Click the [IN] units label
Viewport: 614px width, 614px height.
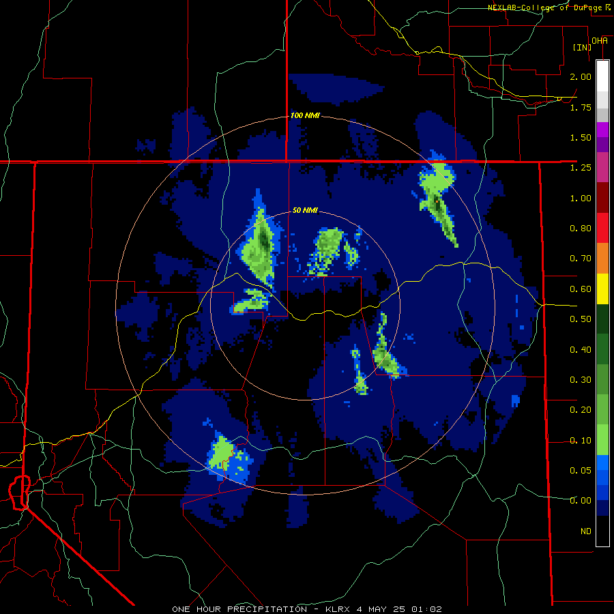pos(582,47)
